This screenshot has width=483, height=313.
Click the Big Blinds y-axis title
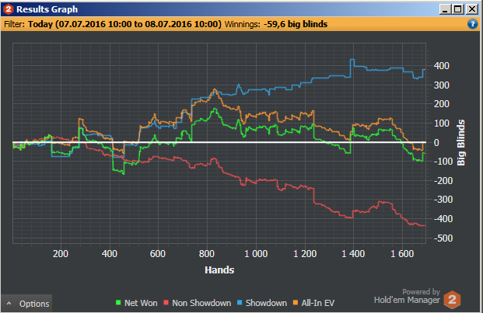(460, 143)
